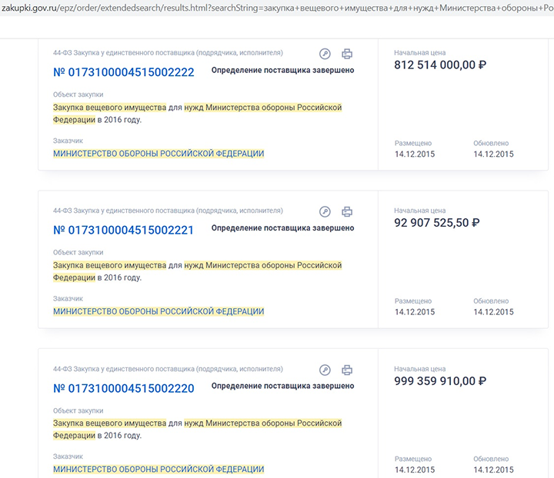The image size is (554, 478).
Task: Open signature info icon for order 0173100004515002221
Action: (325, 211)
